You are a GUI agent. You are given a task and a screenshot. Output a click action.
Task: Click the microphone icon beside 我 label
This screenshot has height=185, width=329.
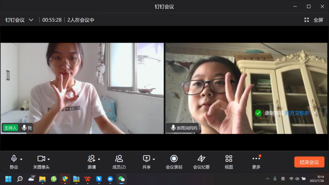click(x=24, y=128)
